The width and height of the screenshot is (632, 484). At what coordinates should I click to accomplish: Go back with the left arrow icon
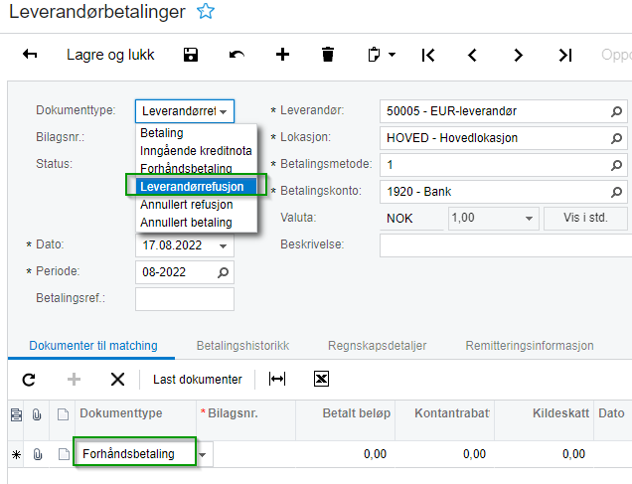pyautogui.click(x=30, y=55)
